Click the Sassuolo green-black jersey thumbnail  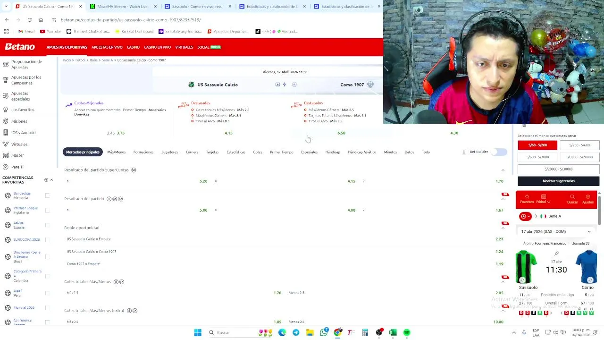526,267
